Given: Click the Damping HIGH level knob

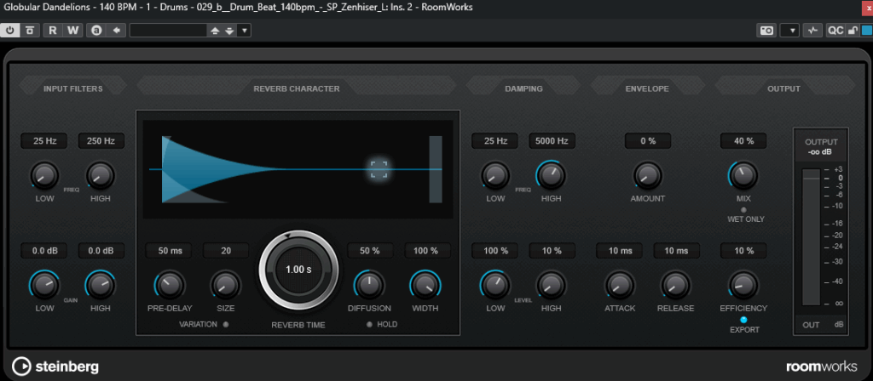Looking at the screenshot, I should (552, 286).
